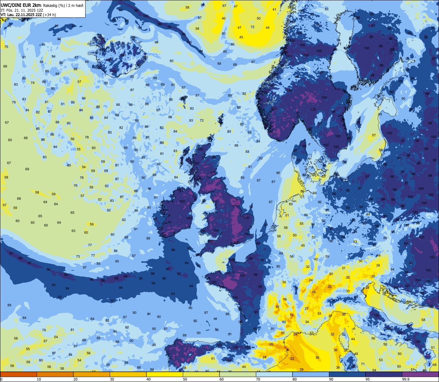Click the legend label "20"
The width and height of the screenshot is (439, 382).
coord(75,379)
